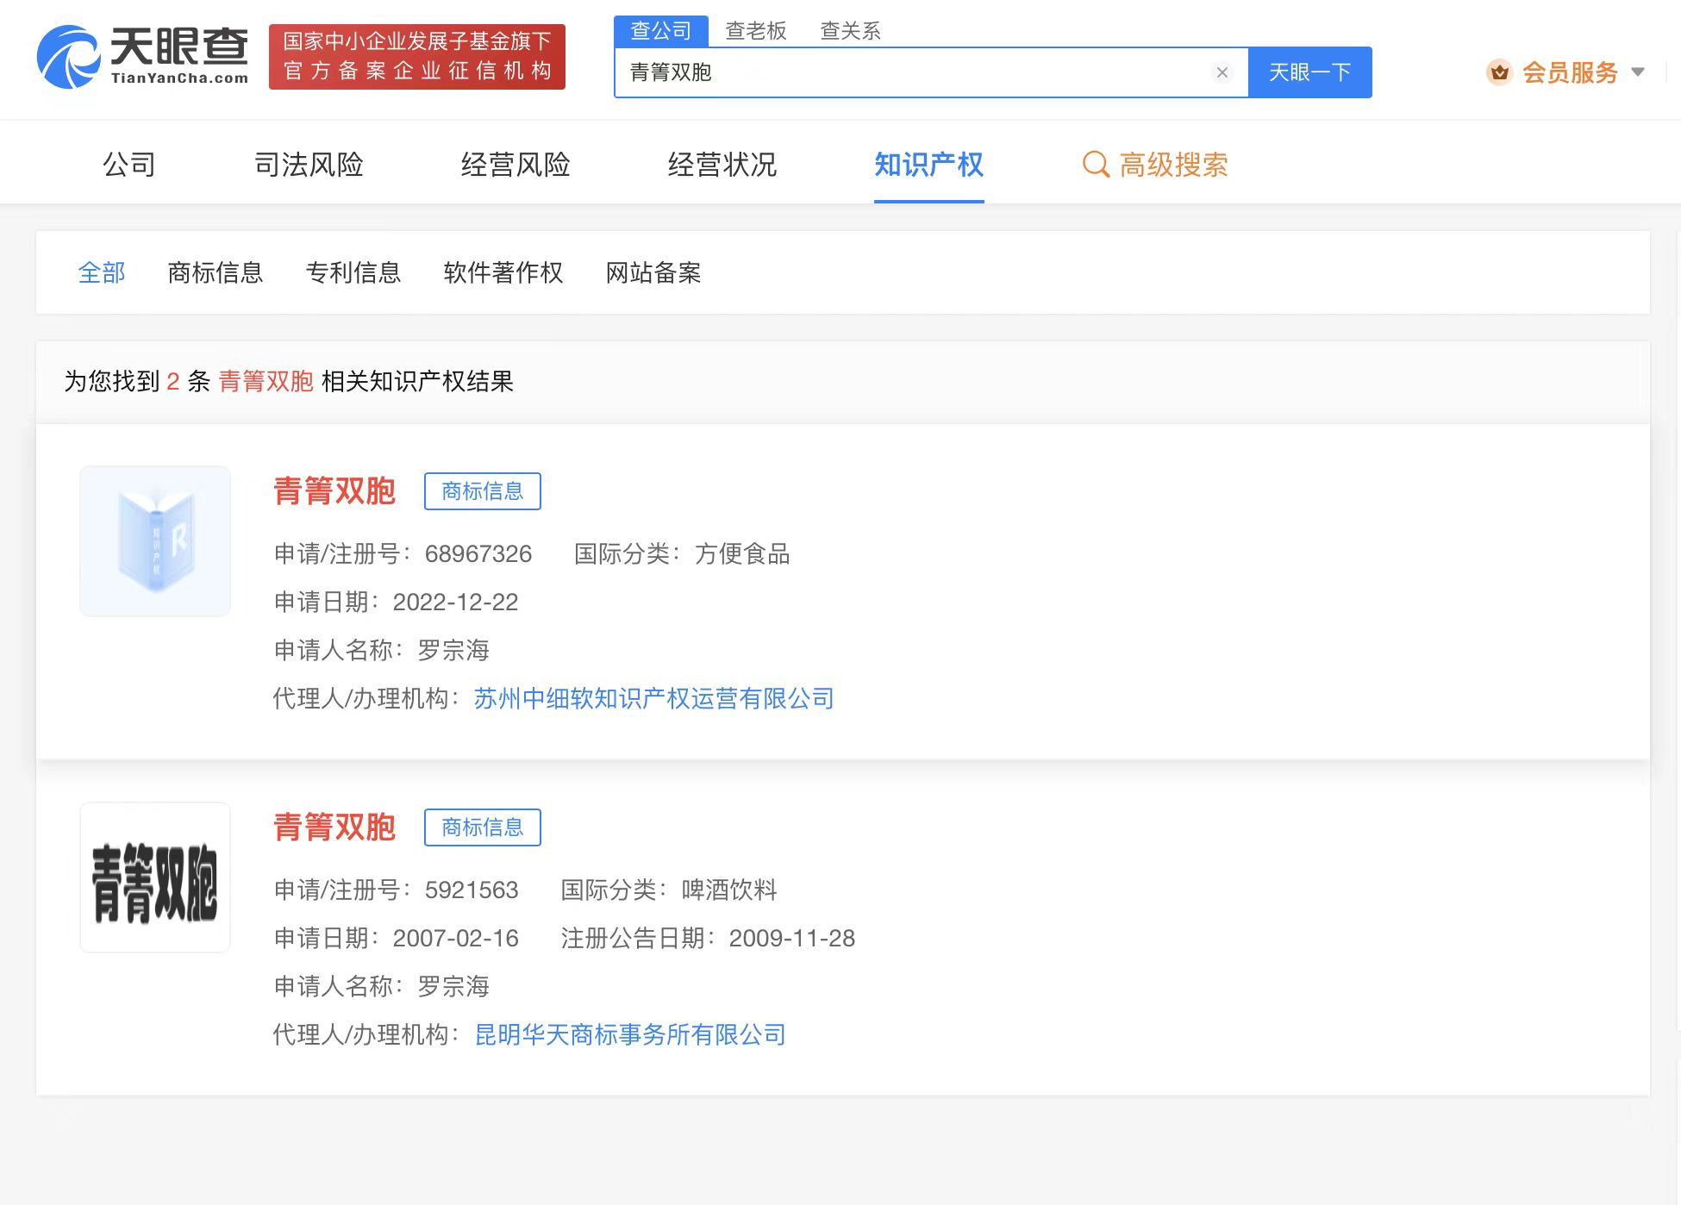Click registration number 5921563
This screenshot has height=1205, width=1681.
472,890
